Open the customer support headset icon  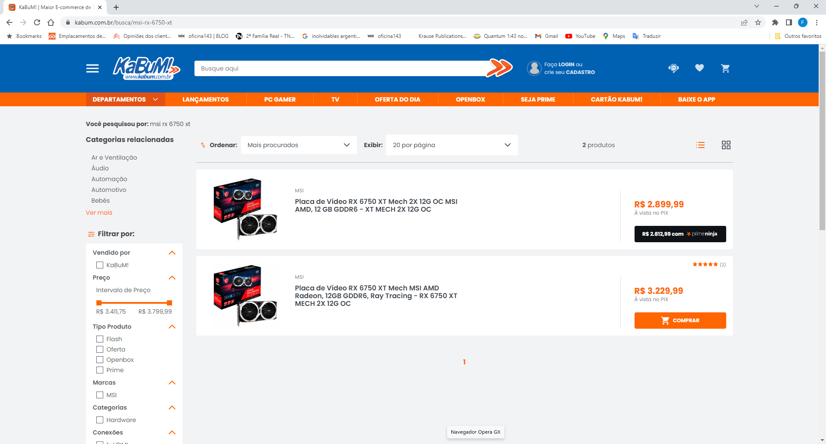coord(674,68)
